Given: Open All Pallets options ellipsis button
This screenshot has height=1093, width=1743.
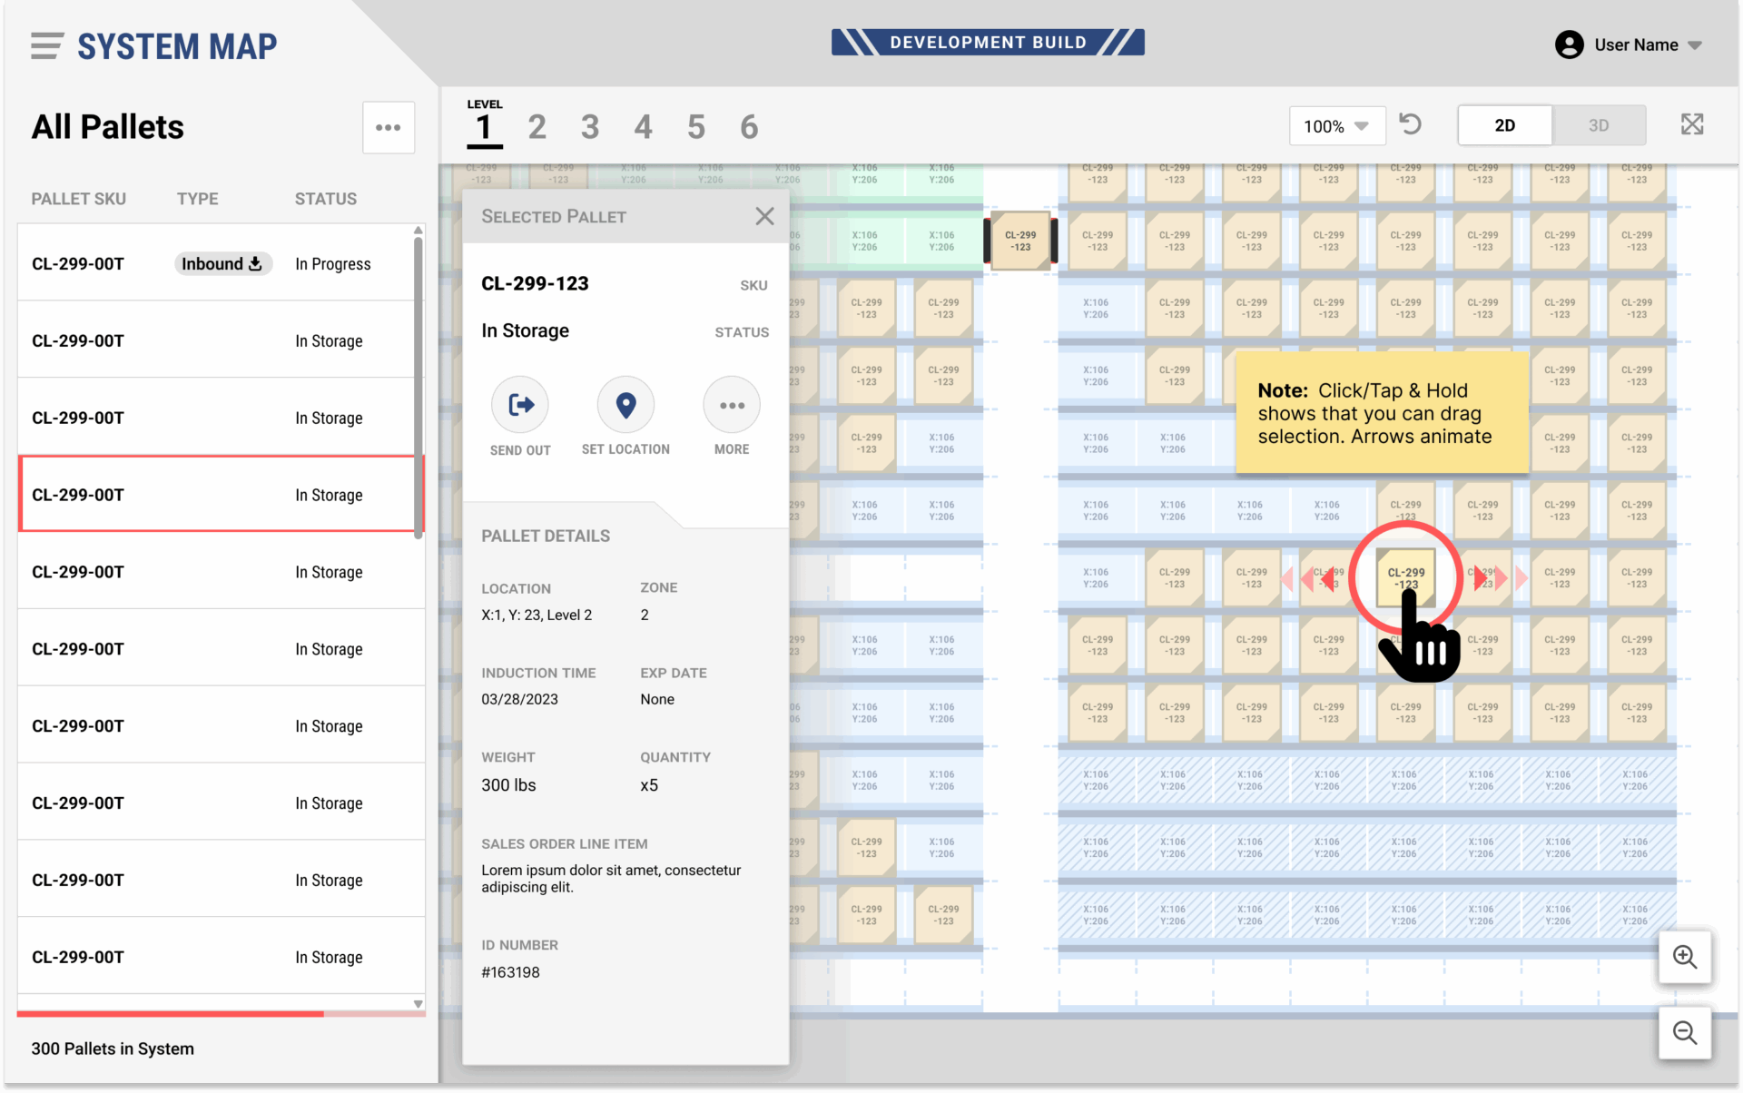Looking at the screenshot, I should (389, 127).
